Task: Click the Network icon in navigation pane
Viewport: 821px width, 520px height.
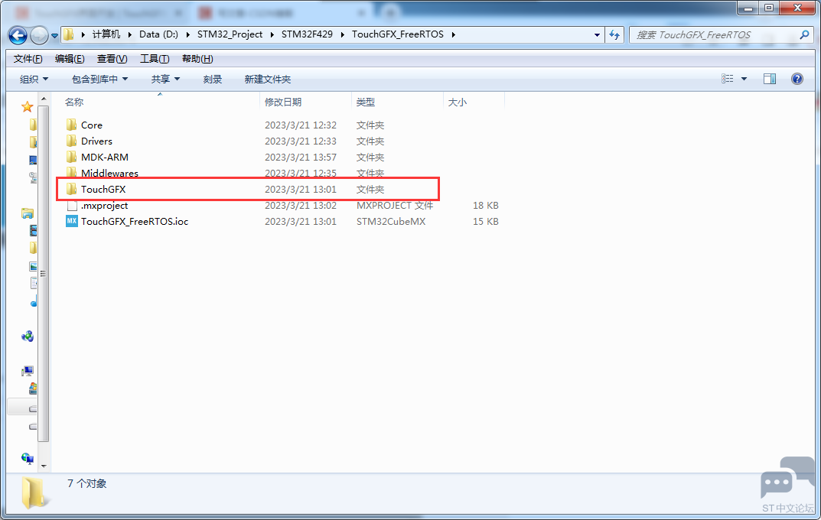Action: click(x=28, y=458)
